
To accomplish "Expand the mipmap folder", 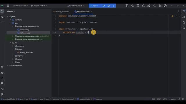I will point(13,56).
